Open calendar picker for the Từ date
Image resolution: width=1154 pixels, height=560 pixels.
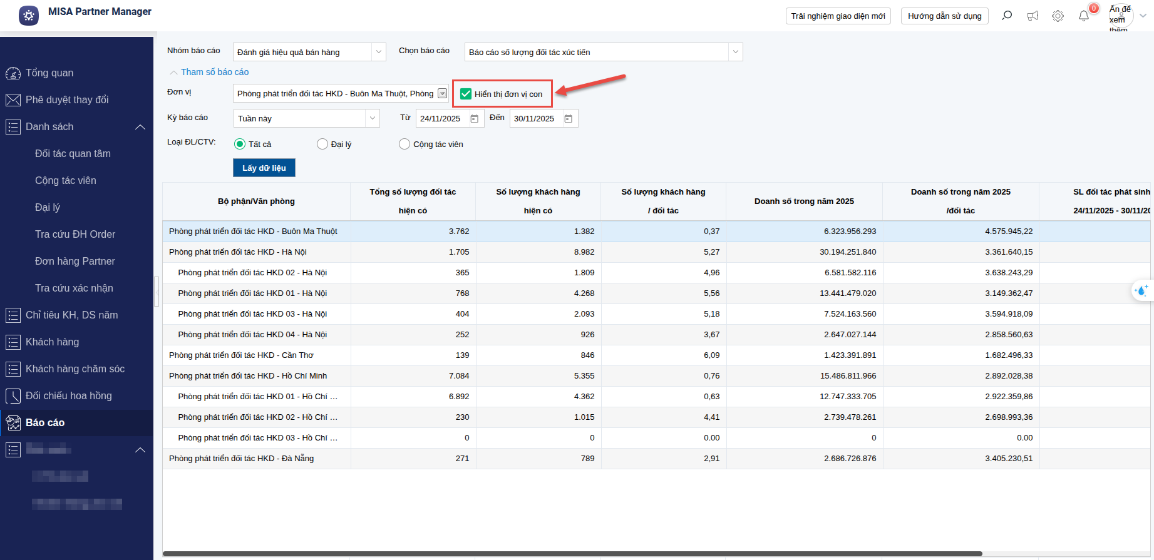tap(475, 119)
